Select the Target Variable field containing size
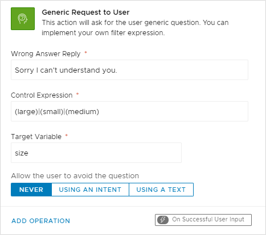 [96, 153]
